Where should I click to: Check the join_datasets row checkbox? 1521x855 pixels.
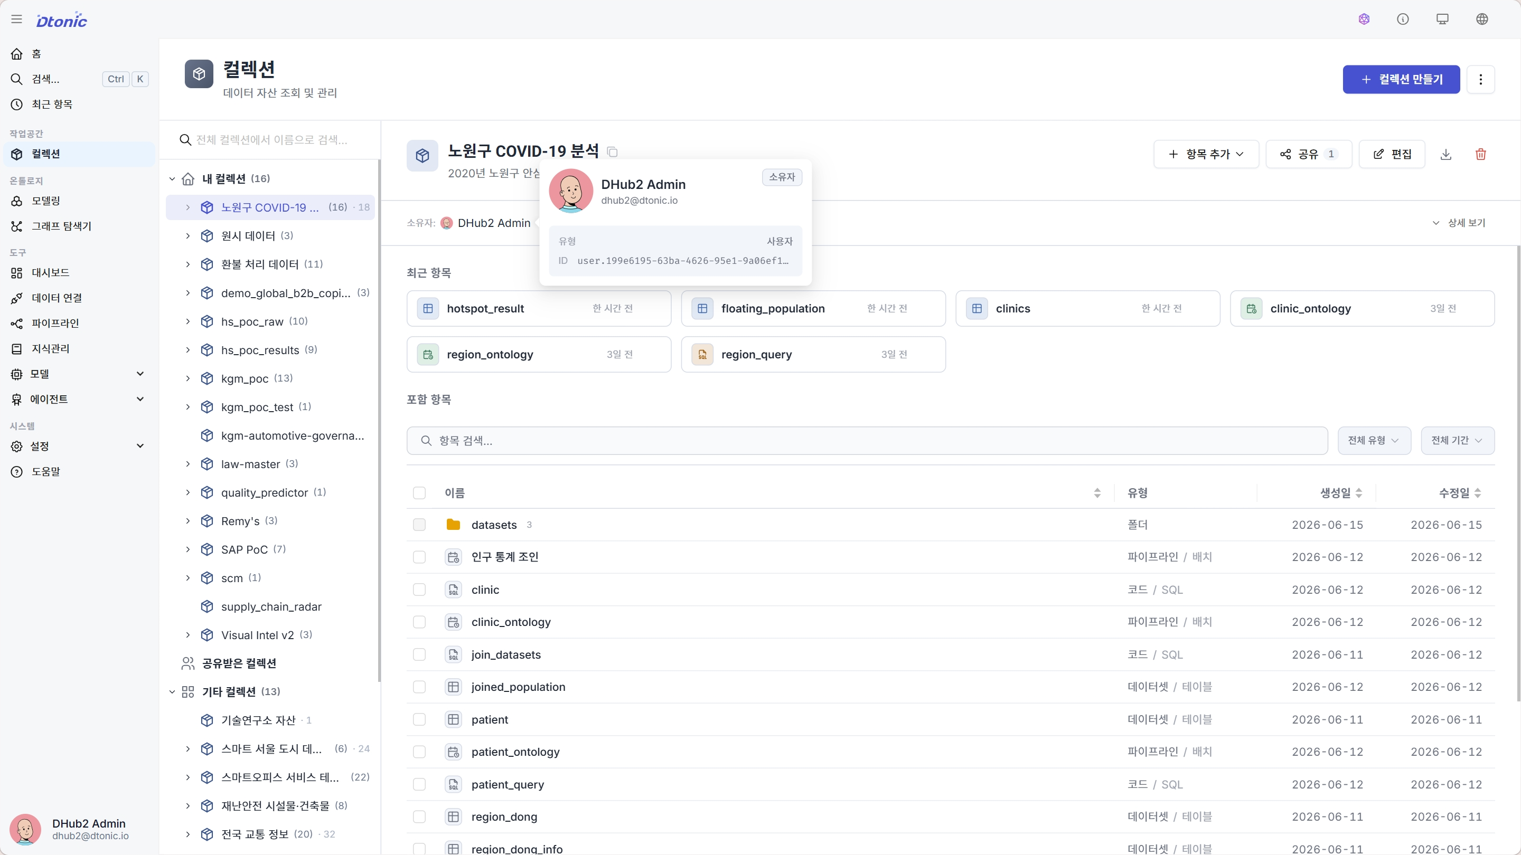coord(419,654)
